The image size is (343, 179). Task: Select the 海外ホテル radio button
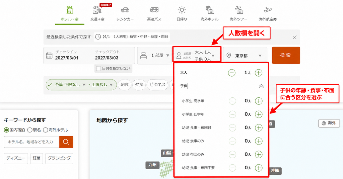point(45,130)
